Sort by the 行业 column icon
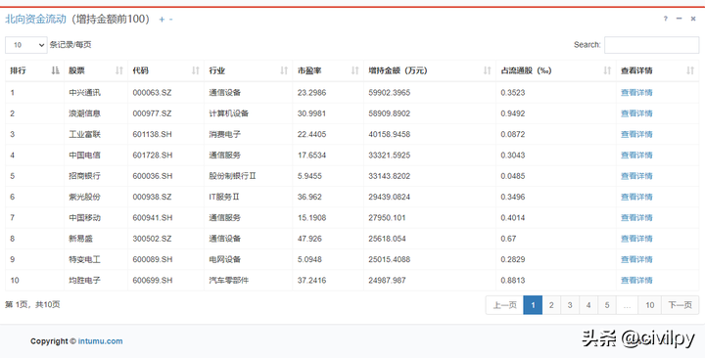Image resolution: width=705 pixels, height=358 pixels. coord(284,70)
